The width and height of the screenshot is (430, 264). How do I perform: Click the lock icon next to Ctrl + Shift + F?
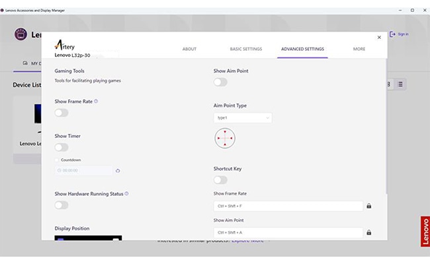(369, 206)
